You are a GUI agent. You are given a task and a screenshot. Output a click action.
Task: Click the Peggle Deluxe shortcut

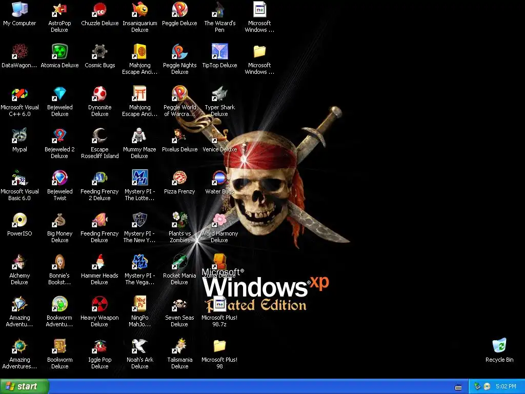pyautogui.click(x=180, y=10)
